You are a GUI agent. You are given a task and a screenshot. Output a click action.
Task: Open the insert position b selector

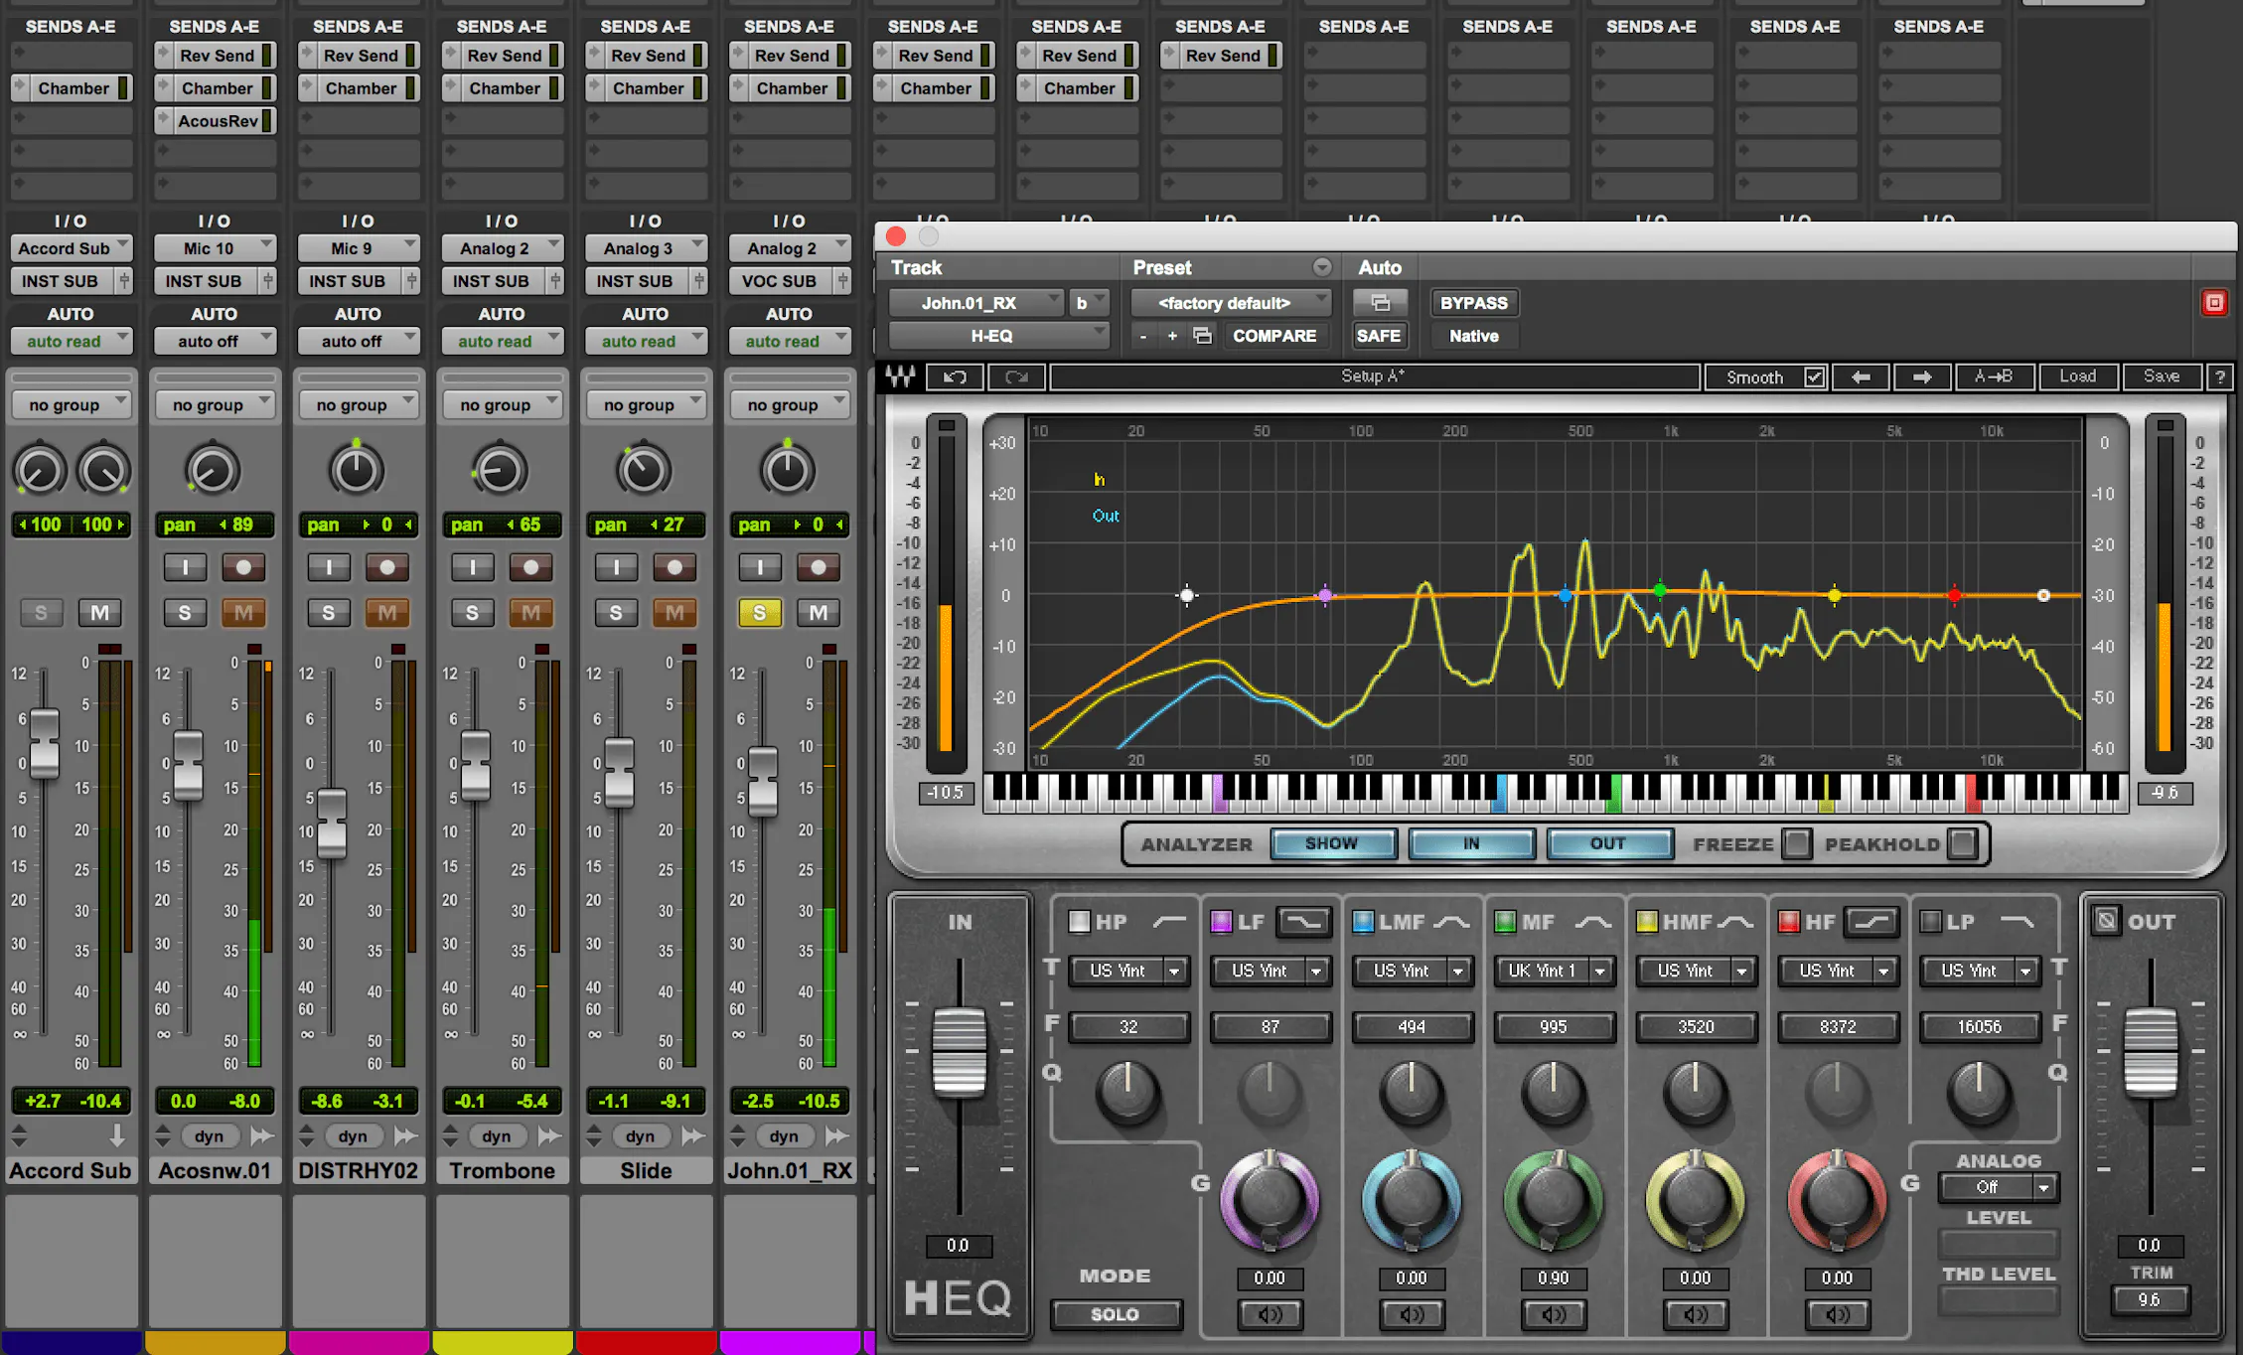point(1088,303)
